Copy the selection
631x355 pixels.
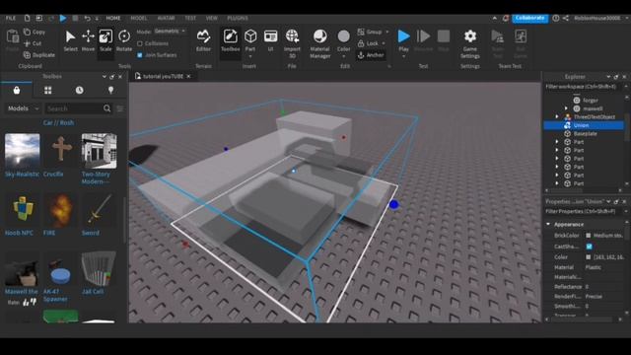(35, 32)
